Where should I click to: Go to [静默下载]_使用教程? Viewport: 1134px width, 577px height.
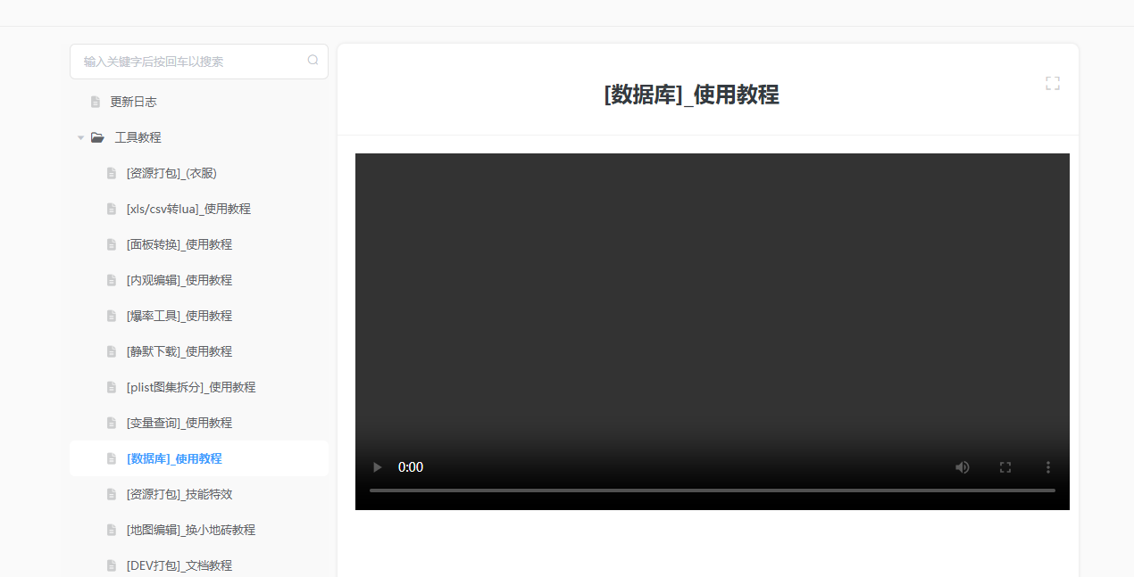click(x=179, y=351)
